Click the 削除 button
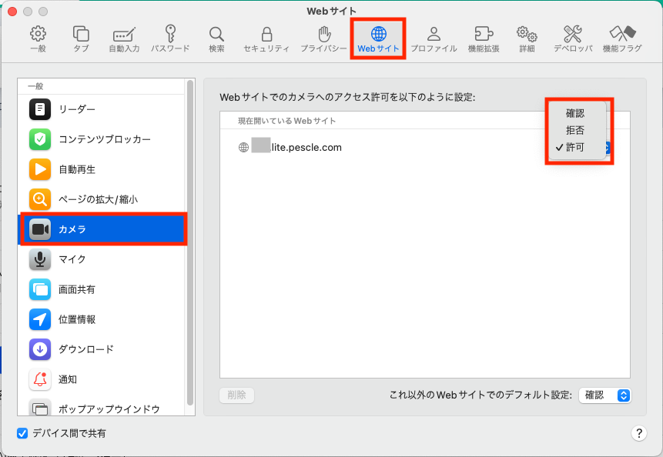 tap(236, 395)
